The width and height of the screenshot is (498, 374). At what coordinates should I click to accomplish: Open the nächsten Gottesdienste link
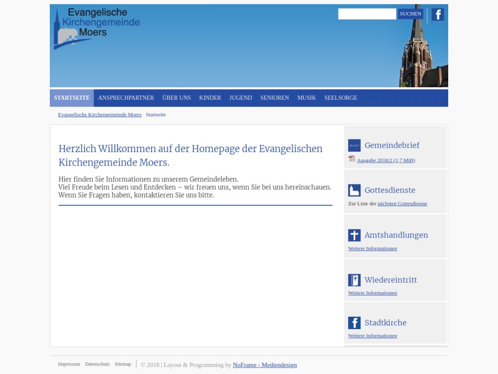click(x=402, y=204)
